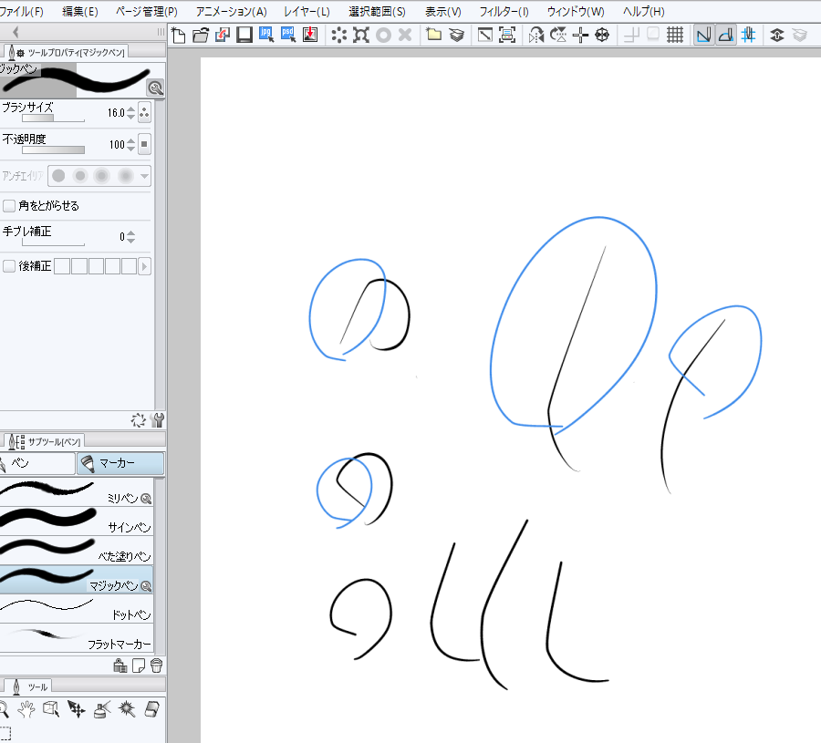Click the Save (floppy disk) toolbar icon
This screenshot has height=743, width=821.
pos(244,36)
